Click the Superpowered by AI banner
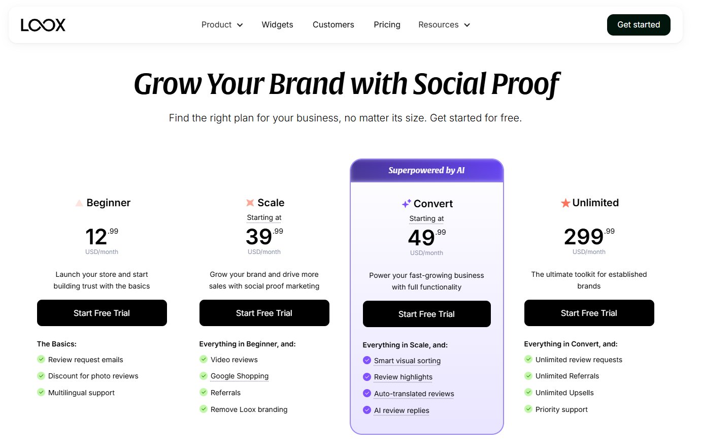Image resolution: width=701 pixels, height=447 pixels. coord(426,170)
